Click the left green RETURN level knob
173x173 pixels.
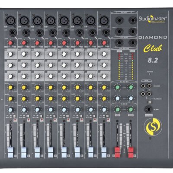coord(118,87)
